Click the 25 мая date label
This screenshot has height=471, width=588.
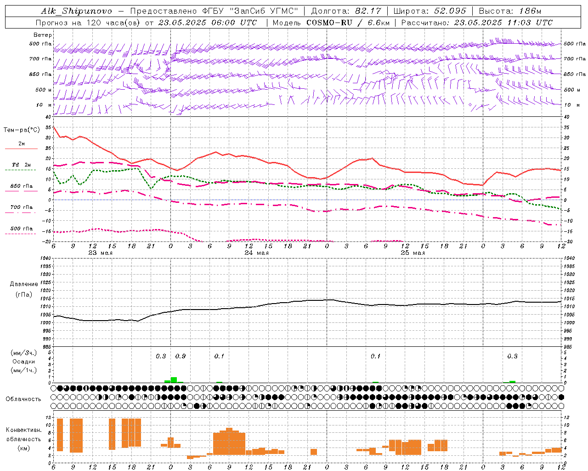click(413, 253)
